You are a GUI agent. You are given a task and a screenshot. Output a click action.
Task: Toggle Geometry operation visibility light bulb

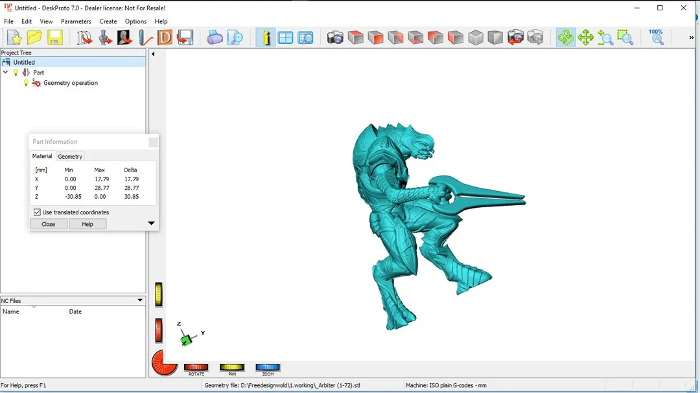pos(26,82)
